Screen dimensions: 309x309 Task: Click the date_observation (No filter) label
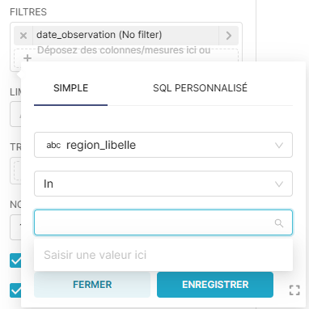[x=99, y=35]
